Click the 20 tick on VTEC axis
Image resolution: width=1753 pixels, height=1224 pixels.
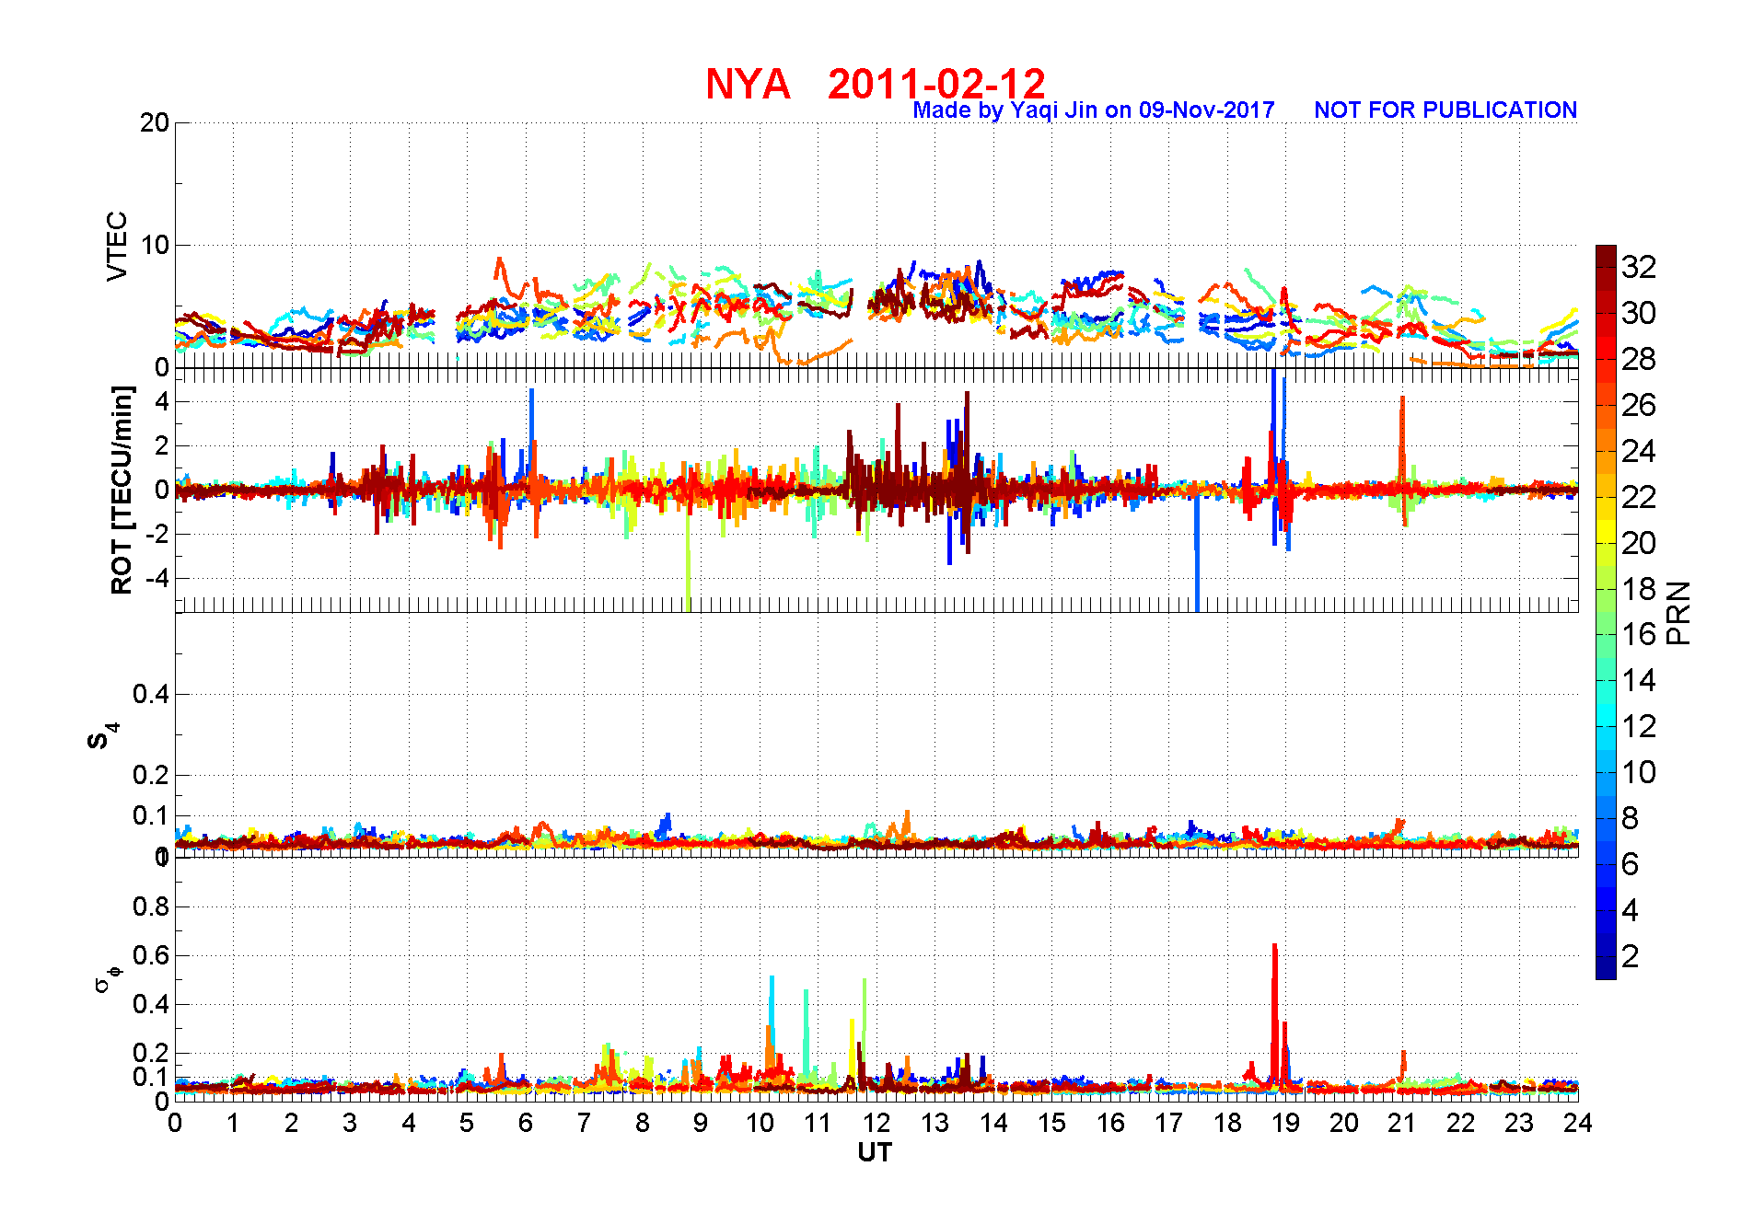pyautogui.click(x=155, y=122)
